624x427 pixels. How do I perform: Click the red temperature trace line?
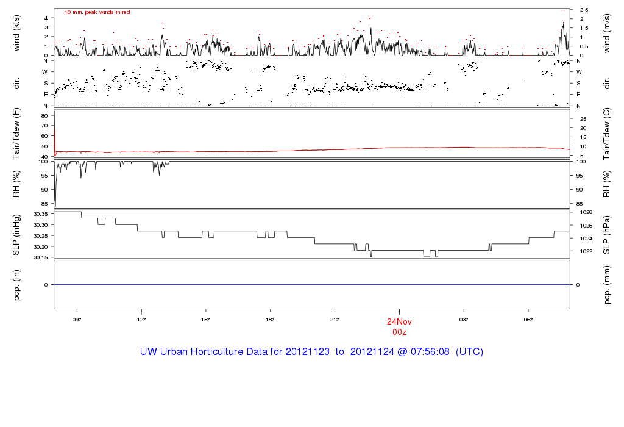pyautogui.click(x=312, y=150)
